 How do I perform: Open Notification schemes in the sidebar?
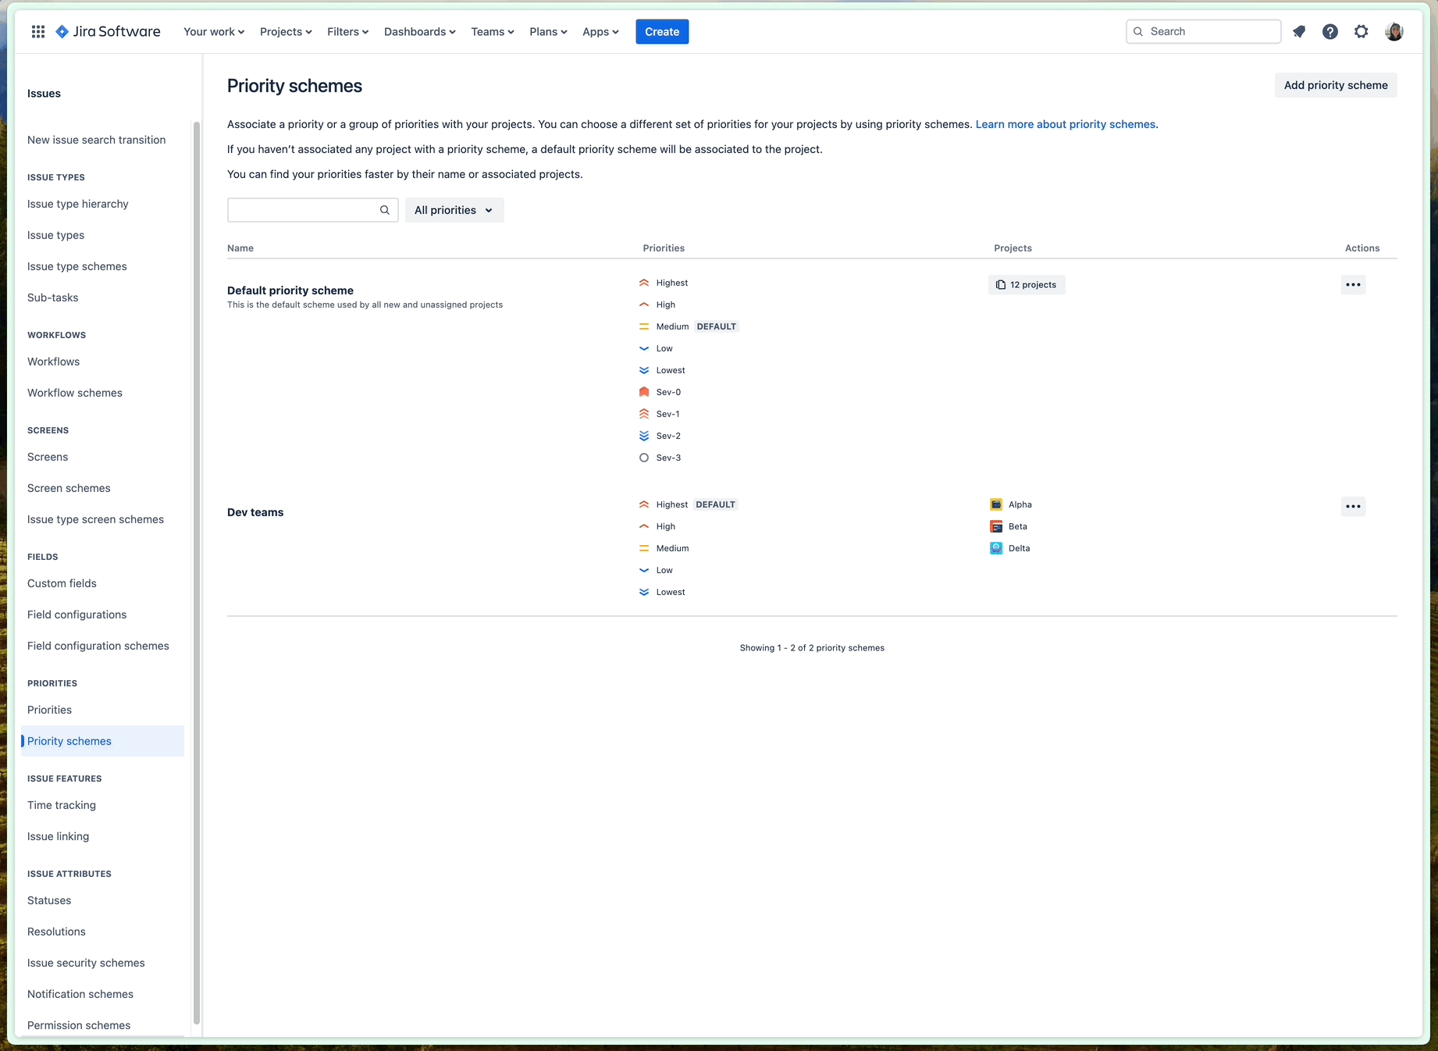80,994
